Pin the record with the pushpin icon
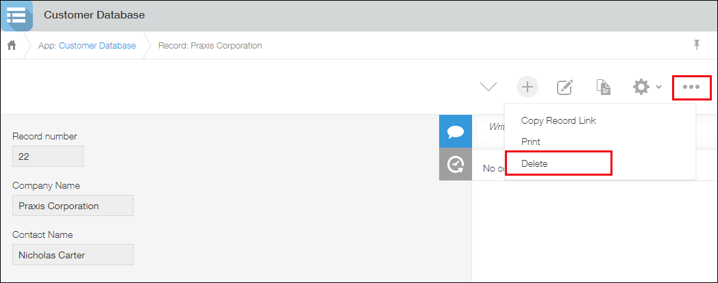Screen dimensions: 718x283 697,45
